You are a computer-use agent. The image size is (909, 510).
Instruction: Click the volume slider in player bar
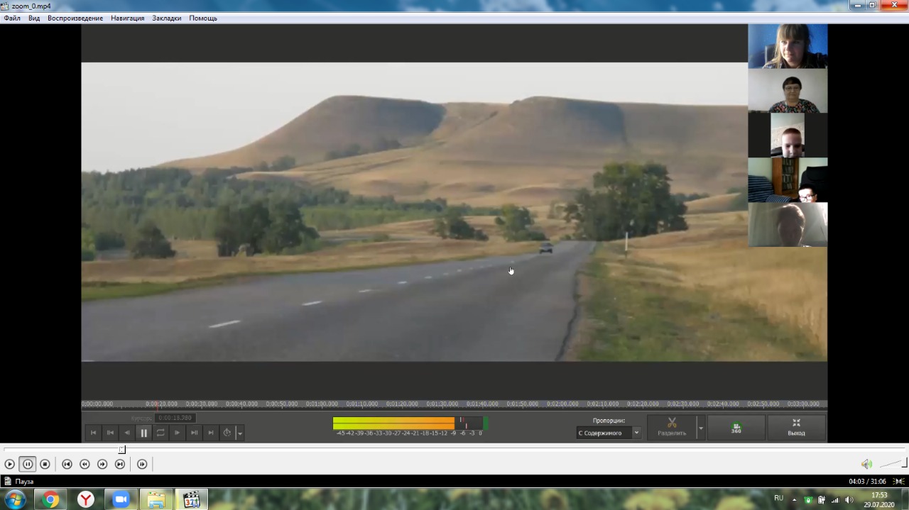(x=893, y=464)
